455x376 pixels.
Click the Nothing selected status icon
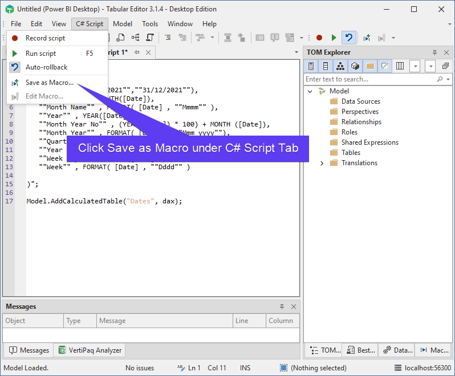(283, 368)
